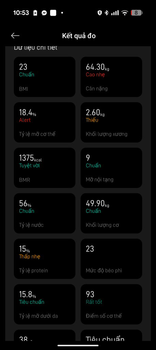Open the BMI card showing 23
Screen dimensions: 156x350
tap(45, 77)
